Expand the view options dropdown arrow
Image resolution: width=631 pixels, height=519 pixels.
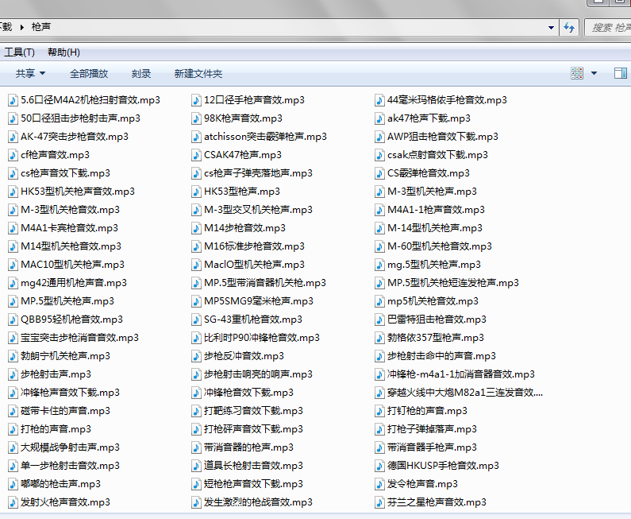tap(594, 73)
